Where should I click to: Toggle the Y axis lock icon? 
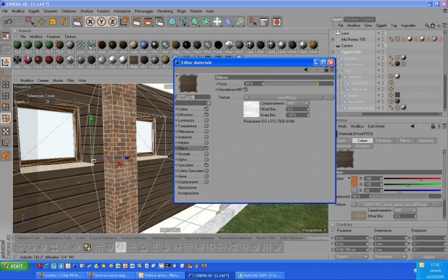[x=101, y=22]
